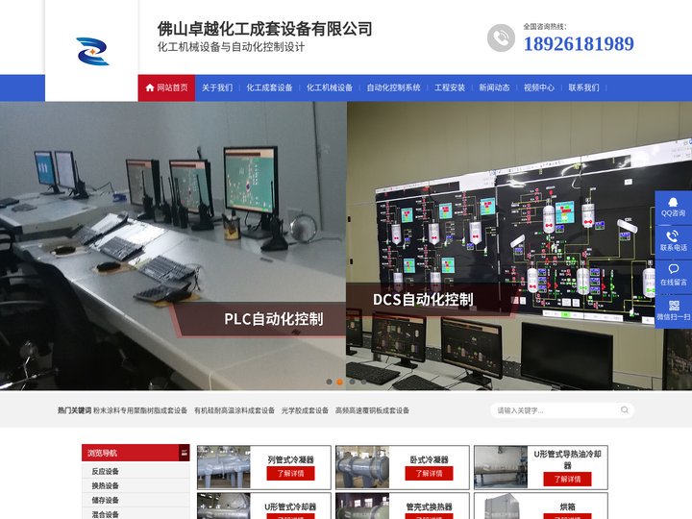Open the QQ咨询 sidebar icon
The height and width of the screenshot is (519, 692).
(x=673, y=208)
